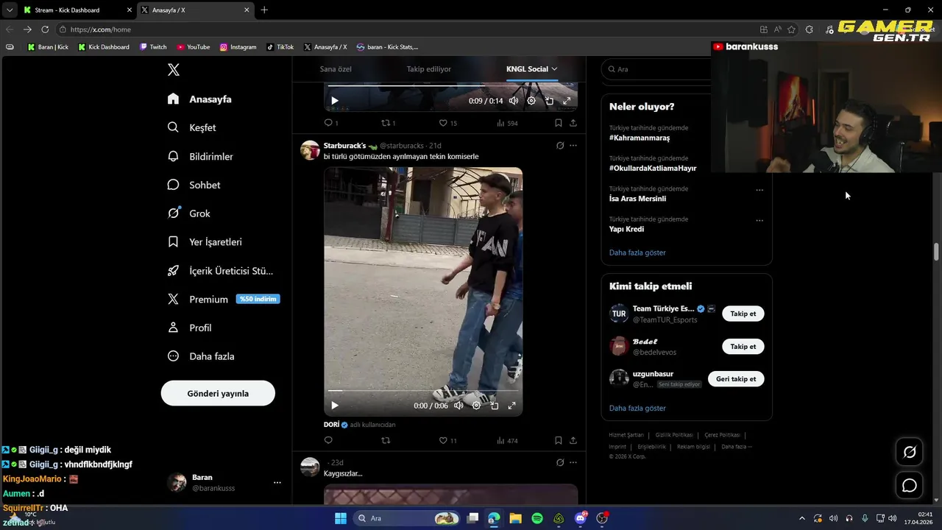The height and width of the screenshot is (530, 942).
Task: Open settings gear on top video
Action: 531,101
